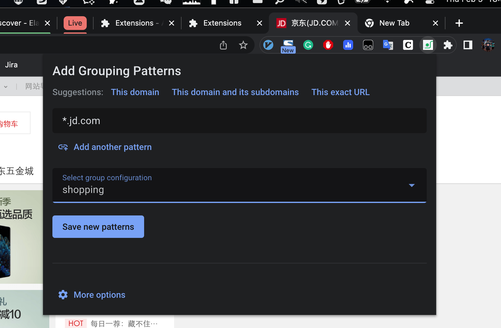This screenshot has height=328, width=501.
Task: Choose the This domain suggestion
Action: coord(135,92)
